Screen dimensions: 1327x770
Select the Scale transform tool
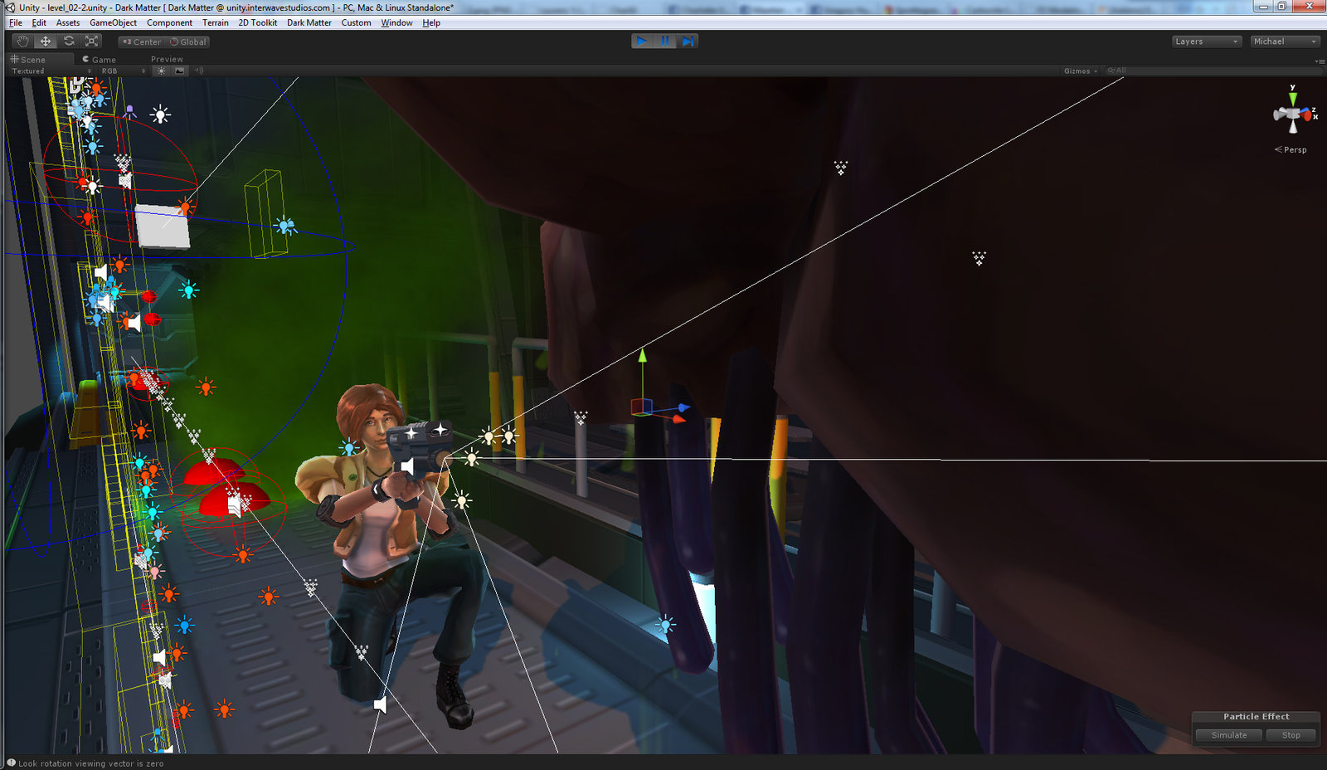(x=92, y=41)
